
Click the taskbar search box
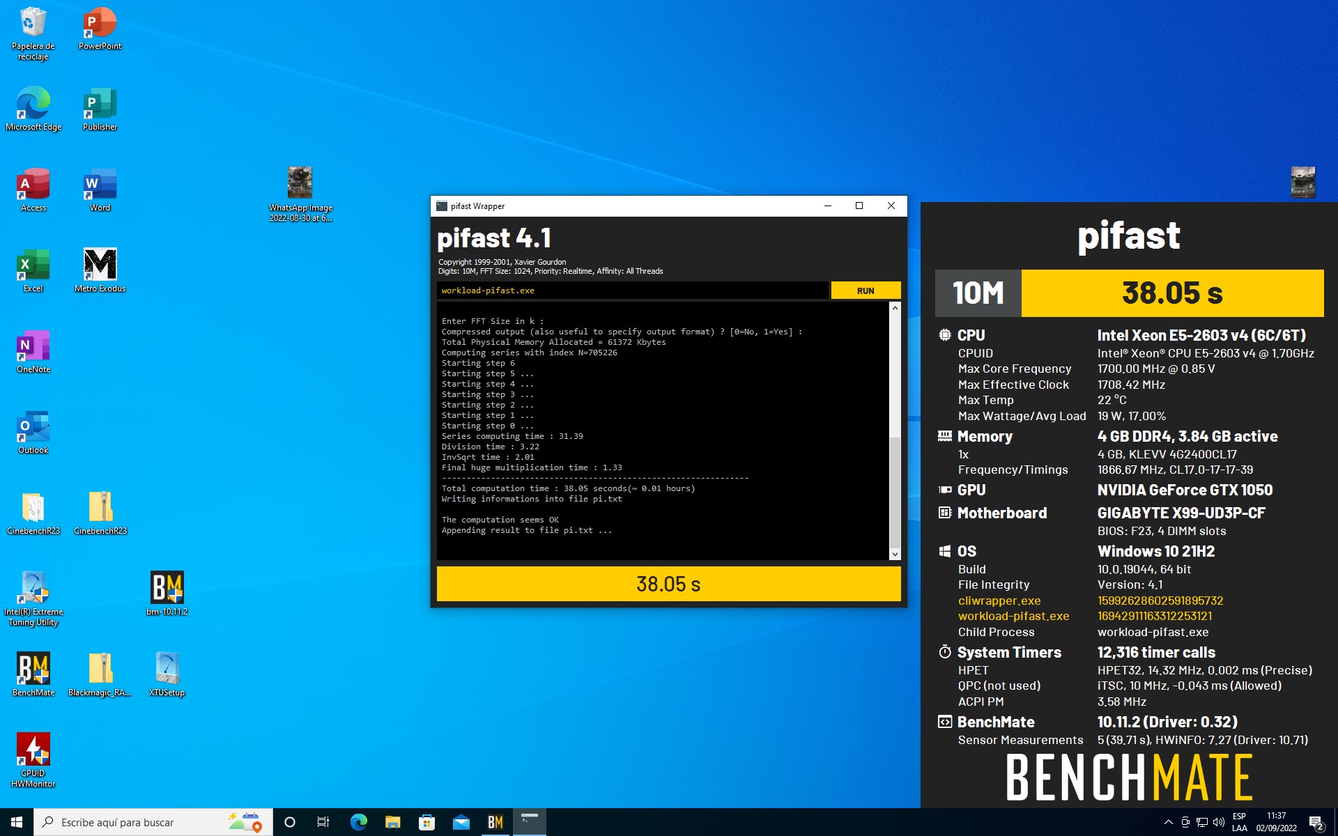[153, 822]
